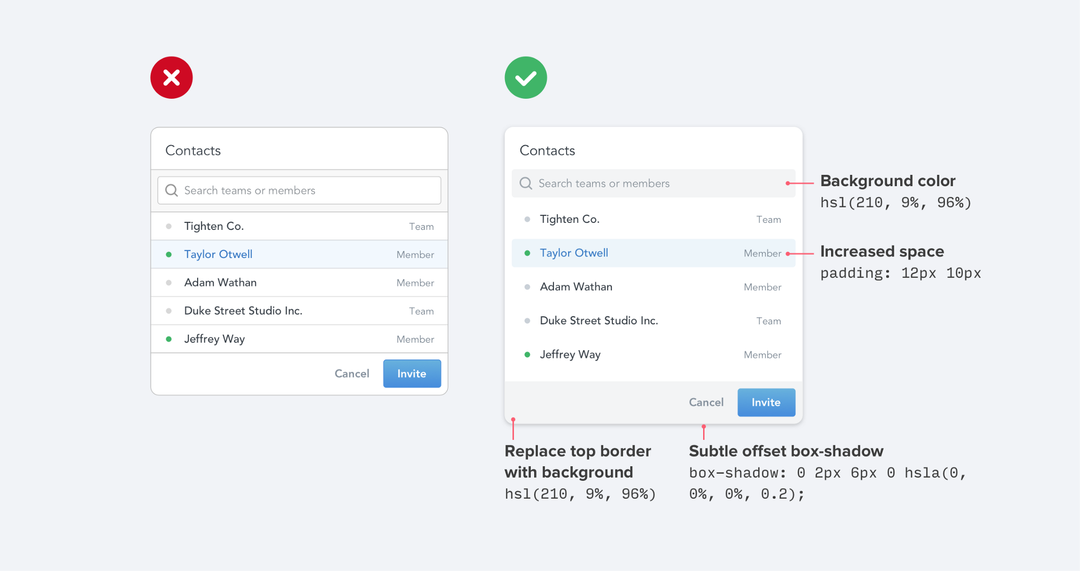Focus the right gray search teams field

(653, 183)
